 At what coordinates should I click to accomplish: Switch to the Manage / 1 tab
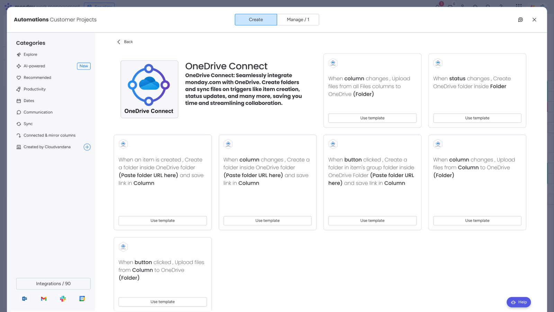[298, 19]
